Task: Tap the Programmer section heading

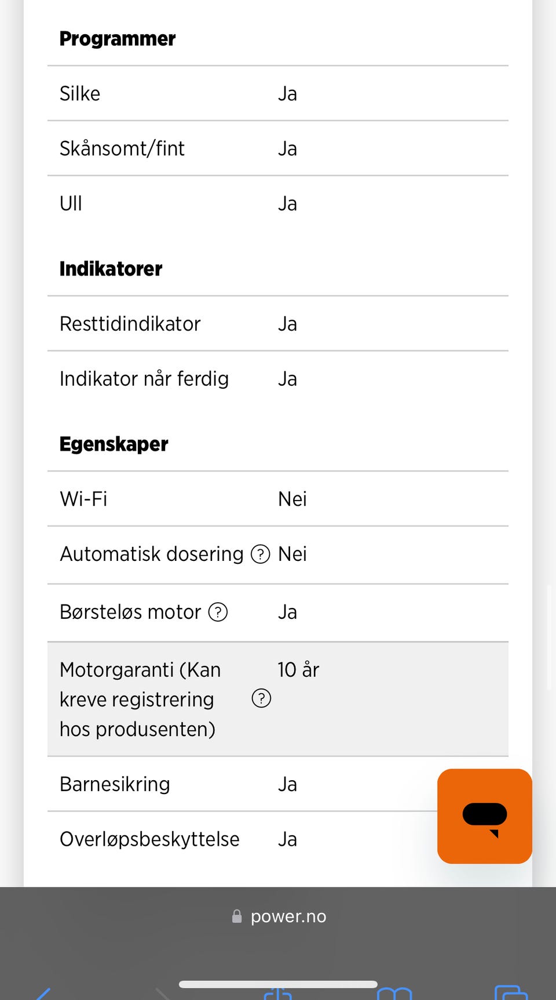Action: (118, 39)
